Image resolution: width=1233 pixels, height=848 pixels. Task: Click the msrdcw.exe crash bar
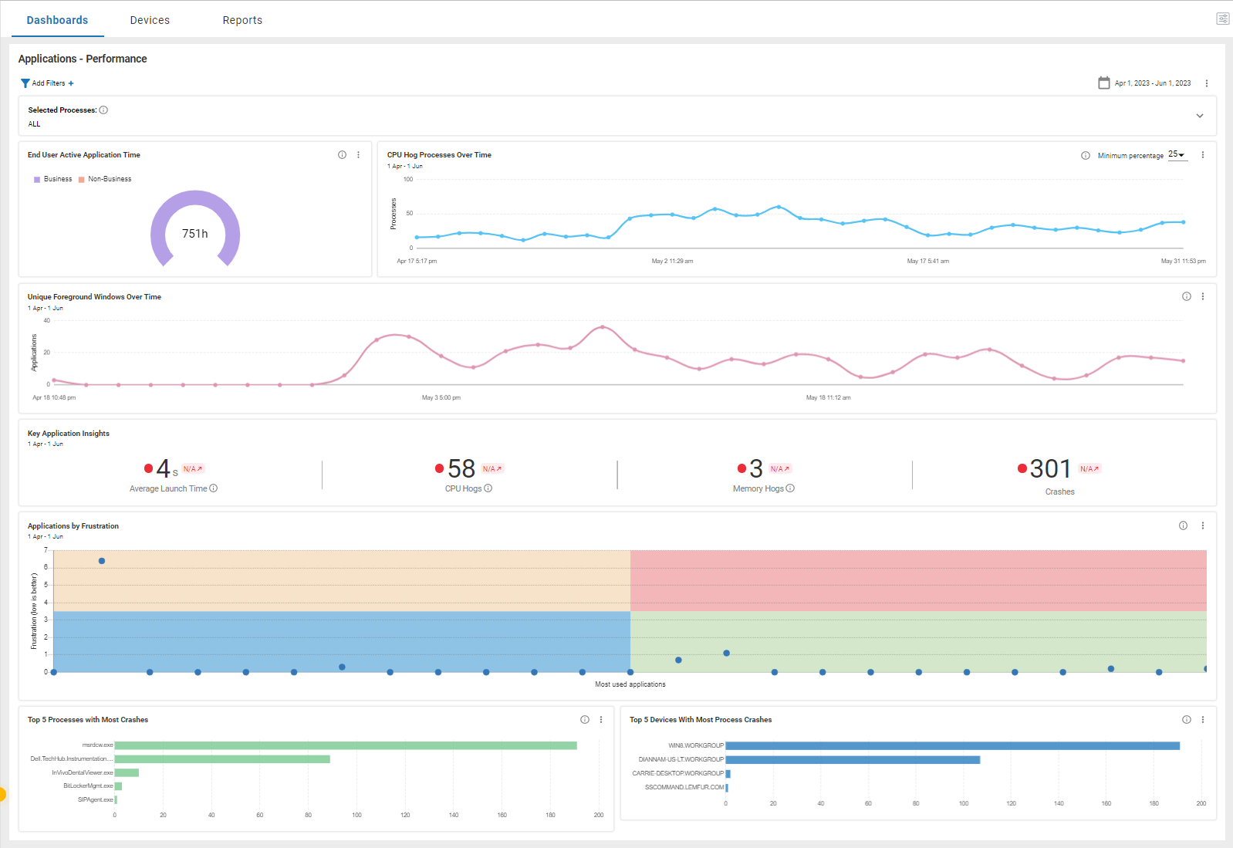click(x=345, y=745)
